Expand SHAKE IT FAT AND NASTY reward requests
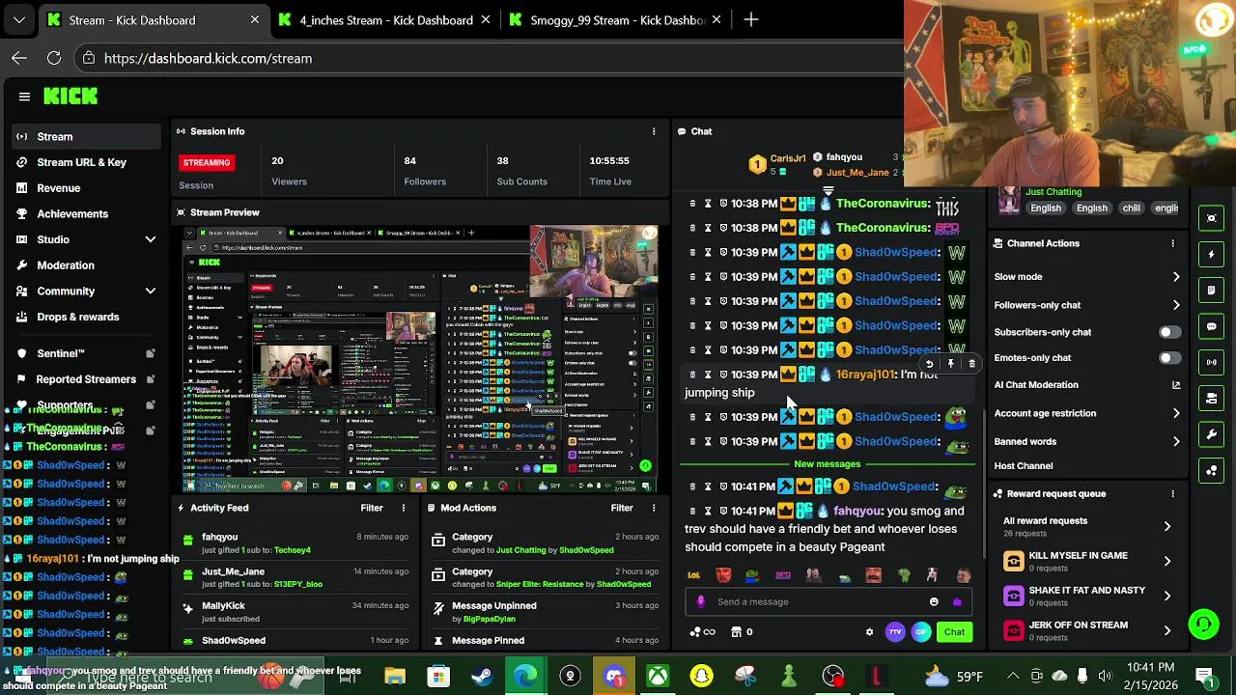This screenshot has height=695, width=1236. tap(1167, 596)
